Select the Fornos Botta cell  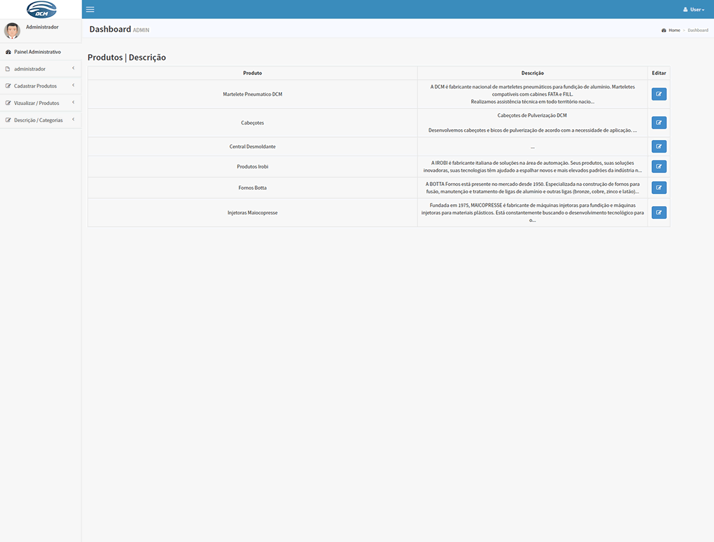252,188
